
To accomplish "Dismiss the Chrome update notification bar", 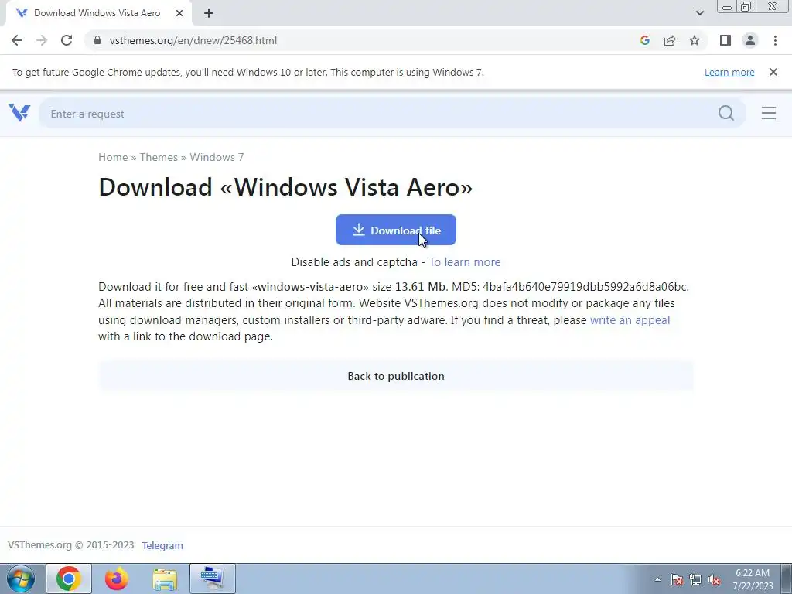I will [x=773, y=72].
